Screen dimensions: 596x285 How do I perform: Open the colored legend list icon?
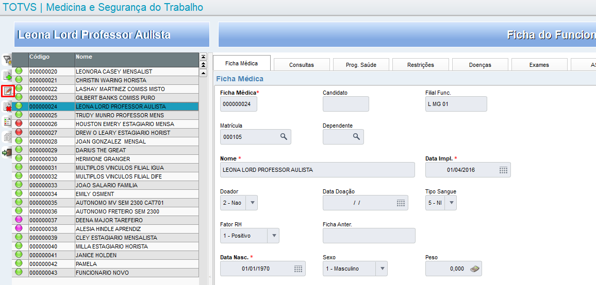pos(7,121)
